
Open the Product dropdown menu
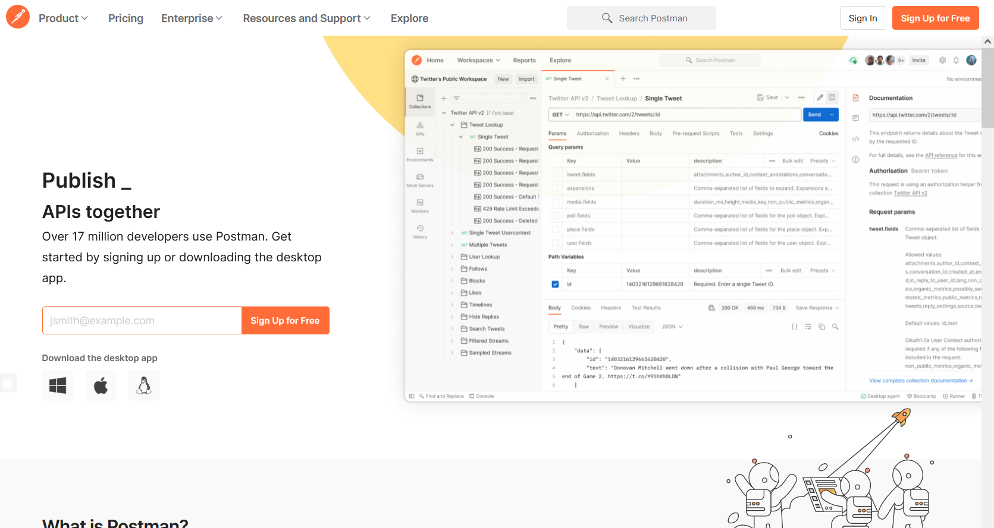click(63, 18)
